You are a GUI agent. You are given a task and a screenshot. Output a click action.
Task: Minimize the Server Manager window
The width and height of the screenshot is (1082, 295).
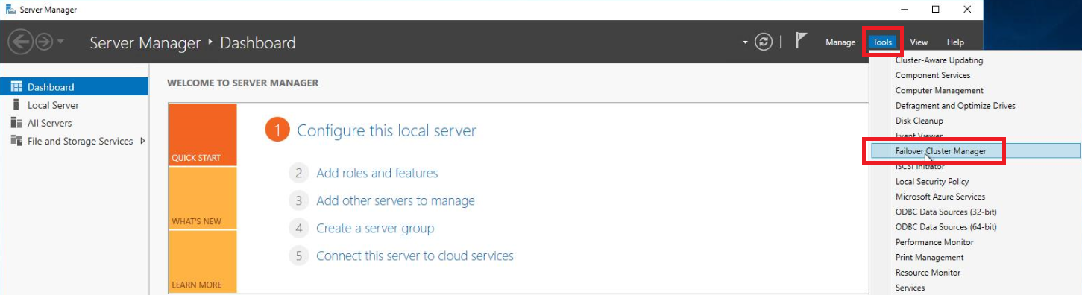point(904,10)
